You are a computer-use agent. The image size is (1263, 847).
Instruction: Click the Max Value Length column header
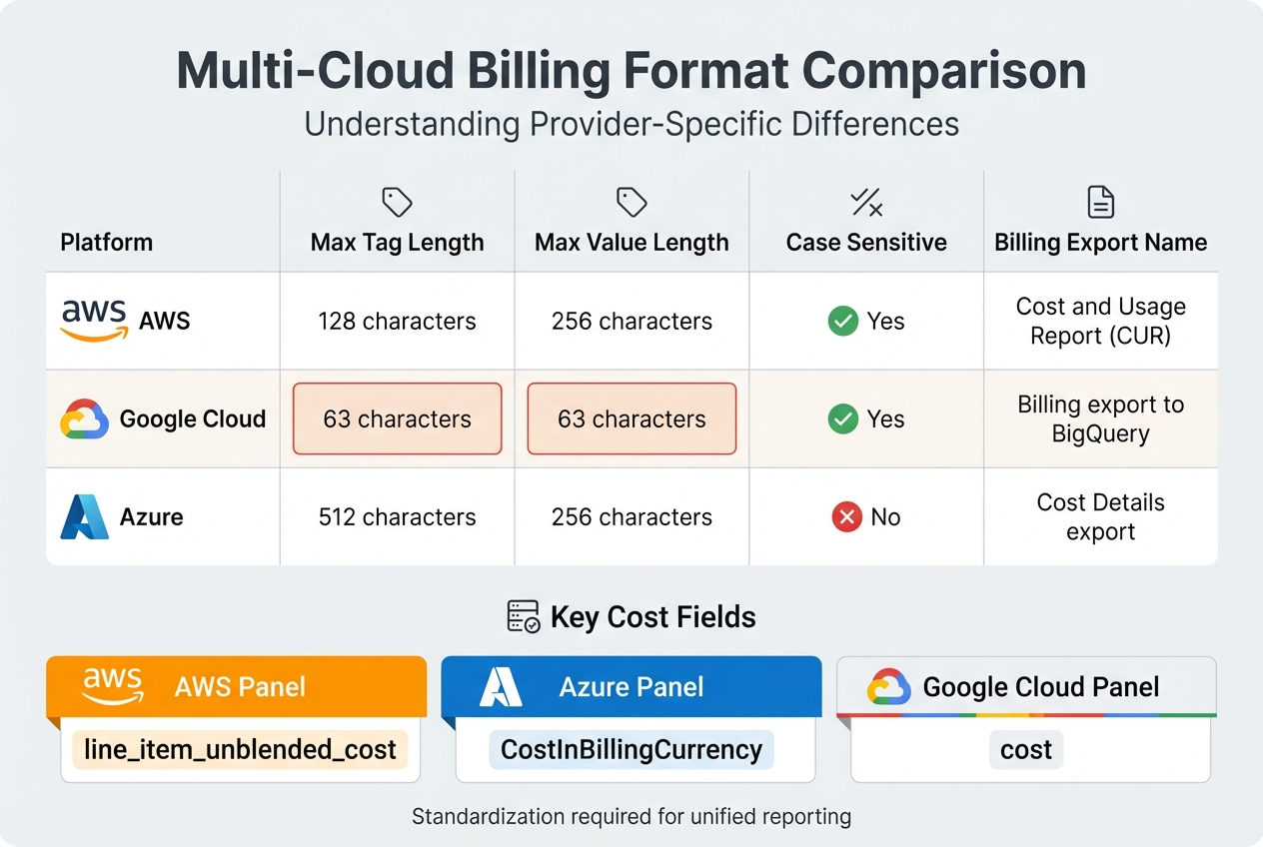tap(631, 243)
